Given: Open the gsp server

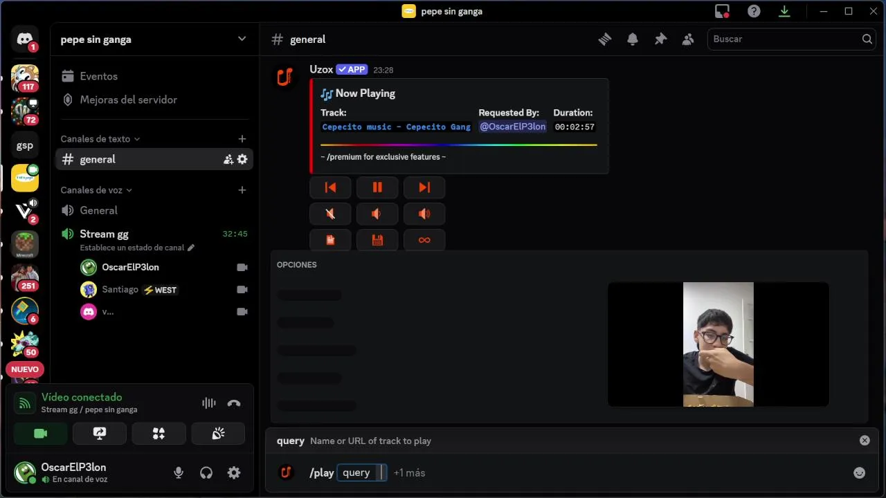Looking at the screenshot, I should (x=25, y=145).
